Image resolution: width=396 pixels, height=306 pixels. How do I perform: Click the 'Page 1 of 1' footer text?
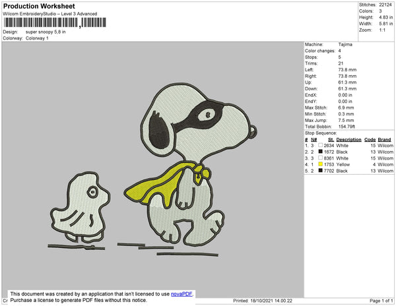click(x=381, y=301)
